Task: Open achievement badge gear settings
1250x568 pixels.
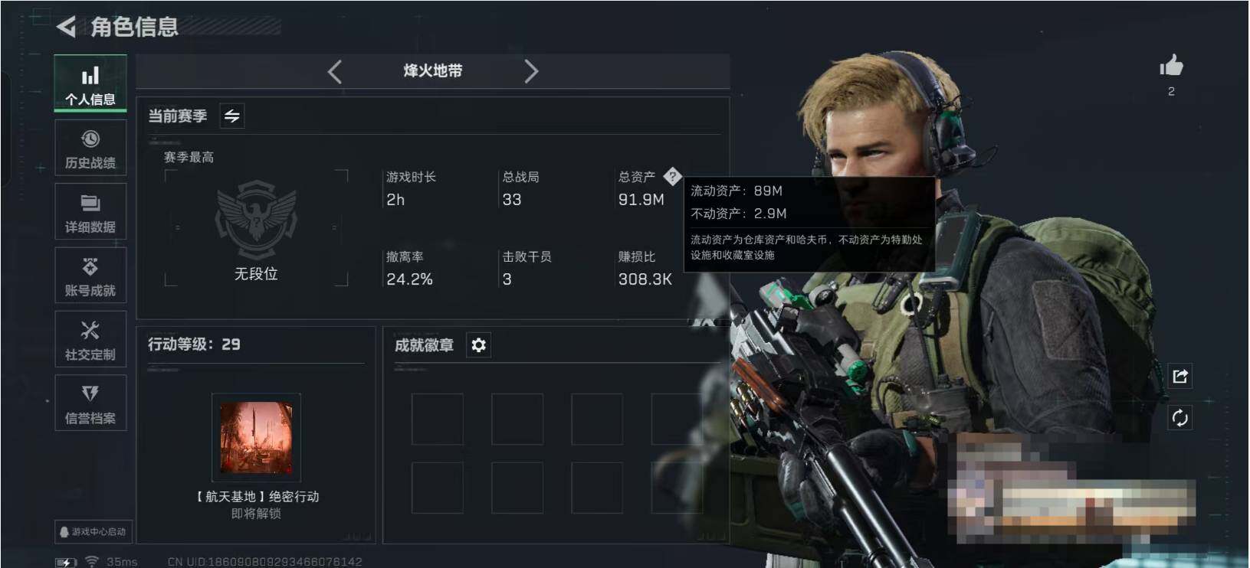Action: (479, 345)
